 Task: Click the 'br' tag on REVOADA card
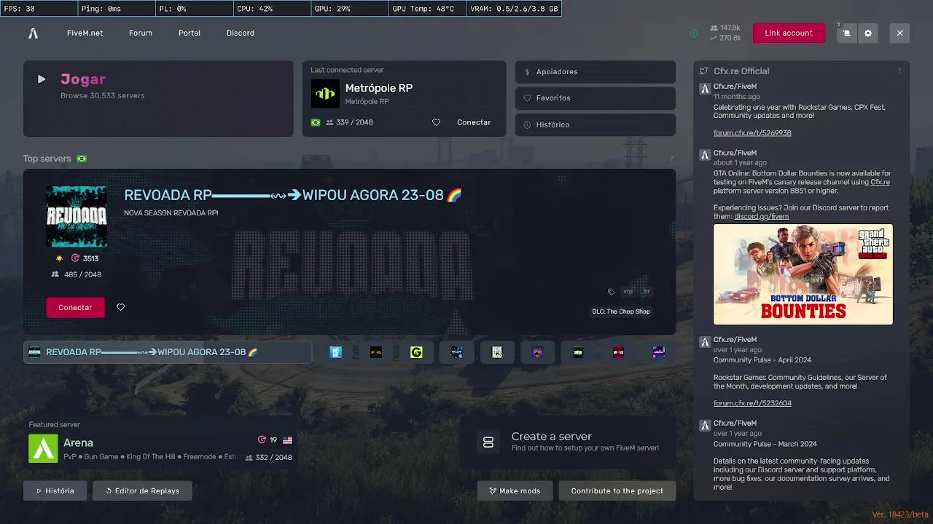click(647, 291)
